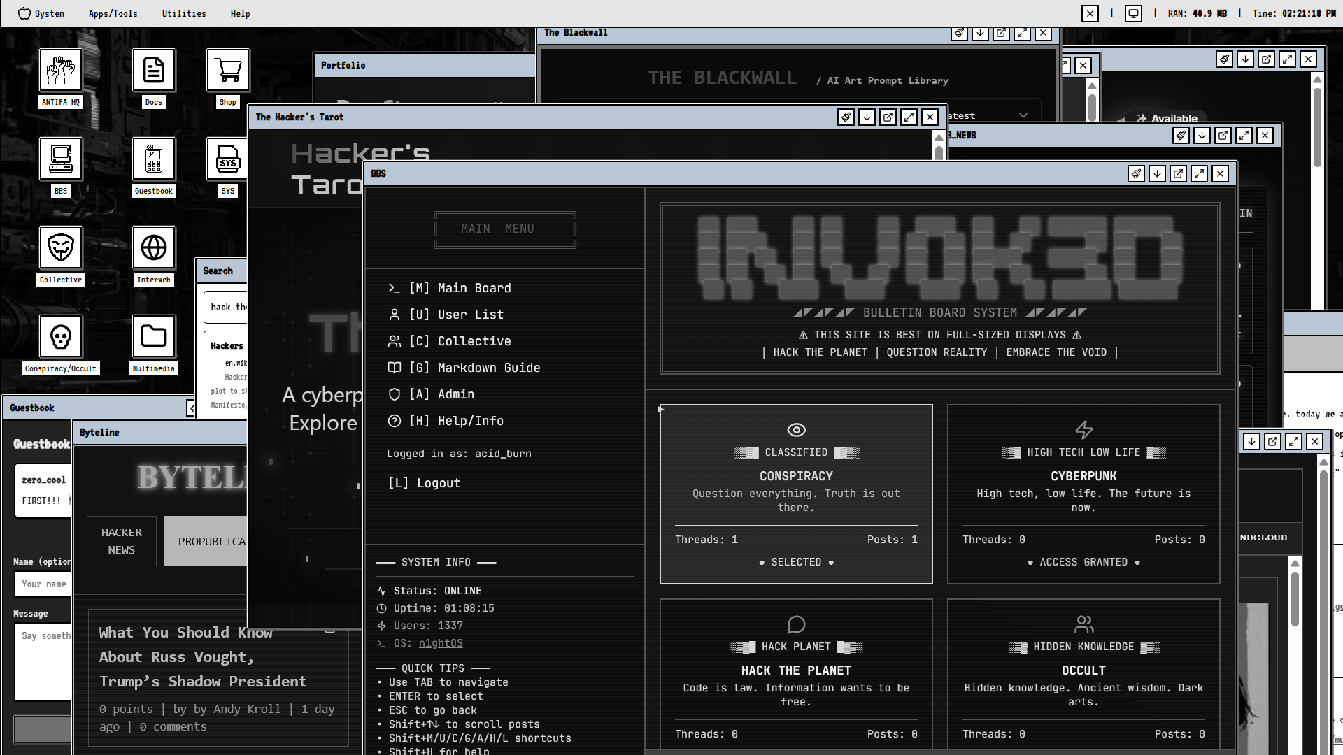Image resolution: width=1343 pixels, height=755 pixels.
Task: Toggle the pin on The Blackwall window
Action: 959,33
